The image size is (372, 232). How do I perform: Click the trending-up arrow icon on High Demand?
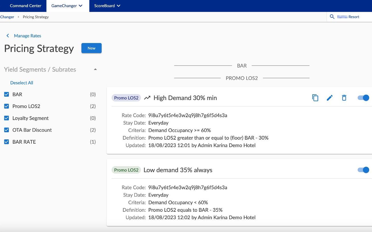pyautogui.click(x=147, y=98)
